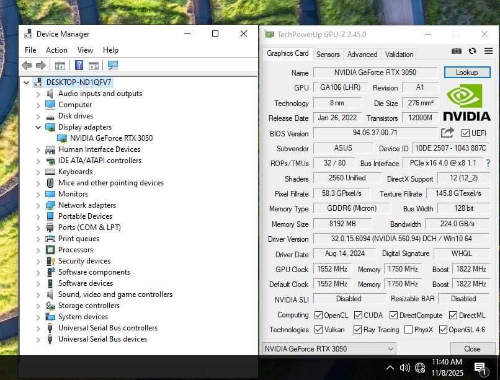Expand the System devices node
This screenshot has height=380, width=500.
(38, 317)
